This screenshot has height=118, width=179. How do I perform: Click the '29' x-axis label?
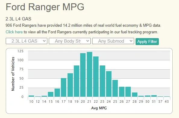(141, 101)
